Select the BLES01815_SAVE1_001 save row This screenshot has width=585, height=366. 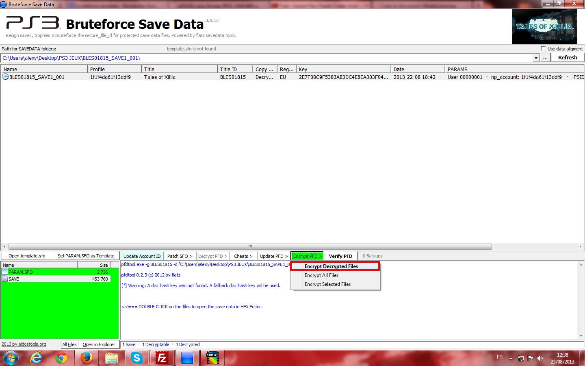292,77
